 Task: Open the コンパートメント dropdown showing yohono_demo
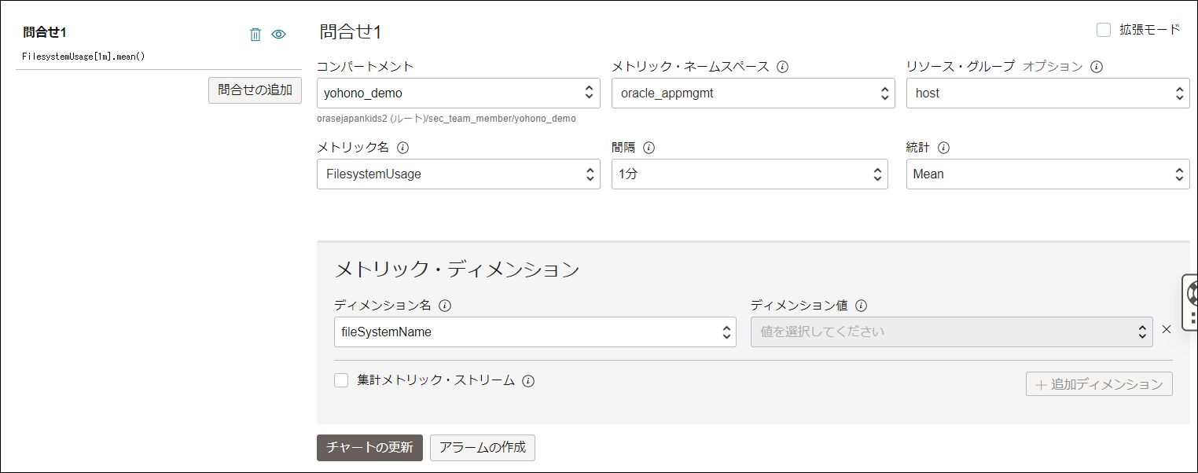[458, 93]
